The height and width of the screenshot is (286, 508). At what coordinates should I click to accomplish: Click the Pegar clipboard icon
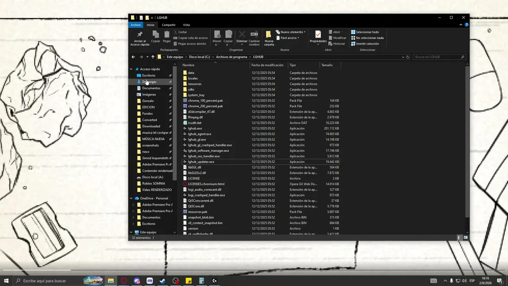[x=167, y=35]
